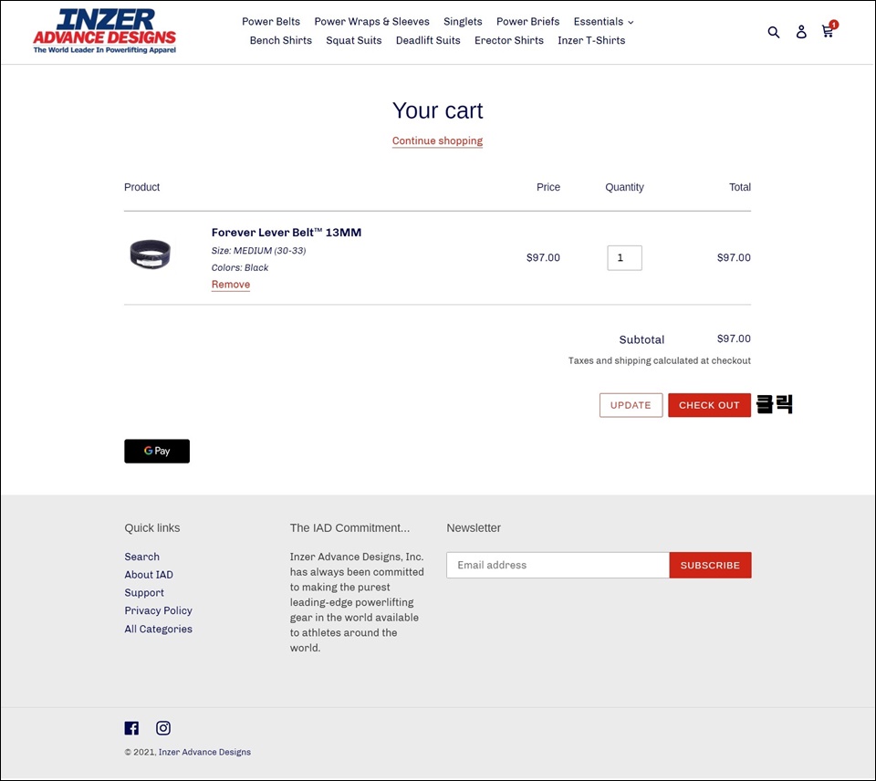Remove the Forever Lever Belt from cart
Viewport: 876px width, 781px height.
pyautogui.click(x=231, y=285)
